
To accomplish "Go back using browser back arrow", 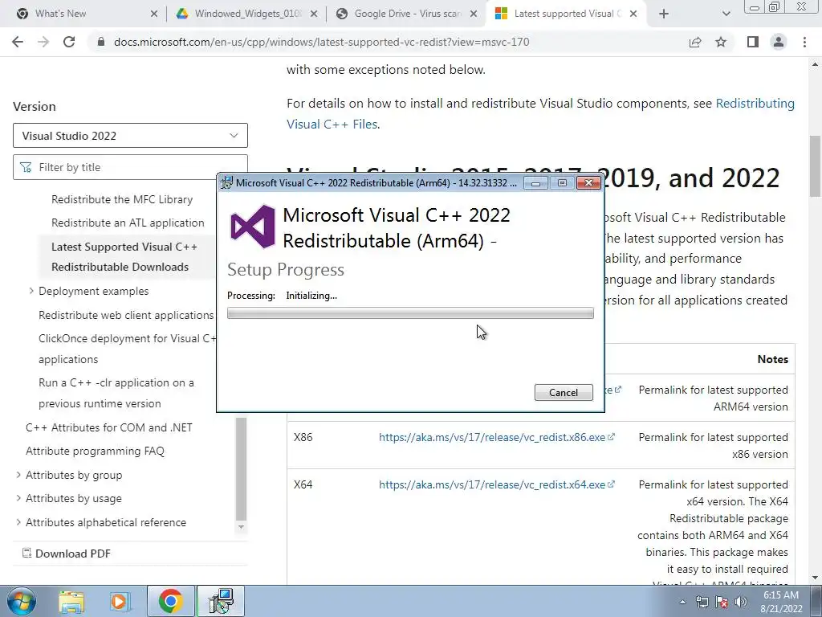I will point(18,42).
